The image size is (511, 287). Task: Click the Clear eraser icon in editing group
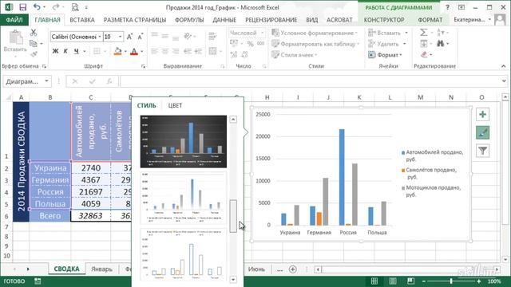pyautogui.click(x=424, y=55)
